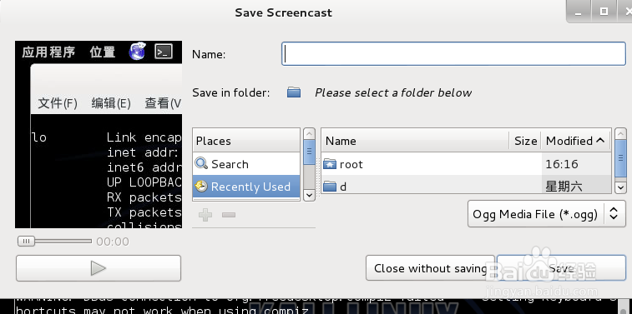Click the Save in folder icon
The image size is (632, 314).
tap(294, 92)
